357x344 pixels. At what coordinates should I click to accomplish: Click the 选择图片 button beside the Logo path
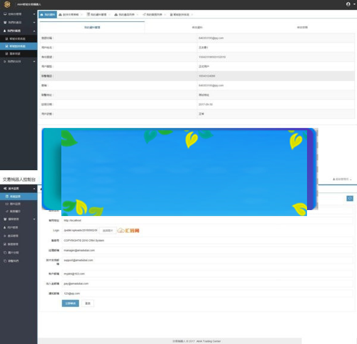(x=107, y=230)
